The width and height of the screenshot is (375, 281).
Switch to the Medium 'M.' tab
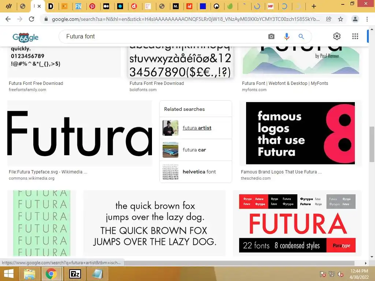[175, 6]
